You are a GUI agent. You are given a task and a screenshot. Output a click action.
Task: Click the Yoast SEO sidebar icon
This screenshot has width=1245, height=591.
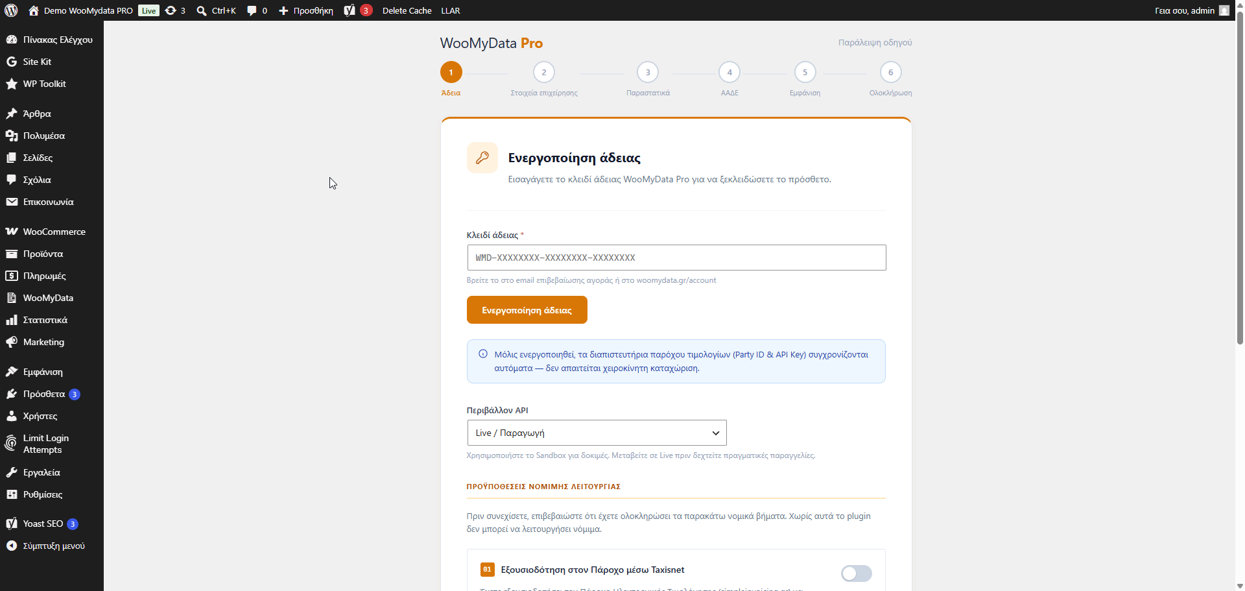point(12,524)
